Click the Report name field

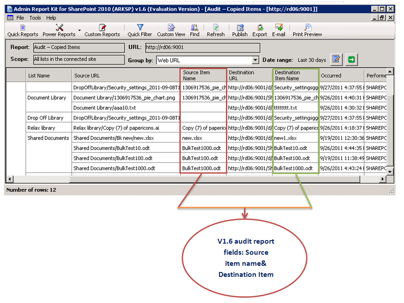tap(79, 47)
